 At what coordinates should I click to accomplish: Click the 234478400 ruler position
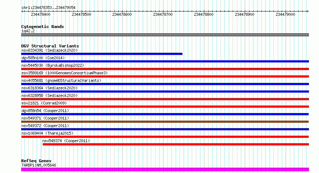[x=41, y=14]
